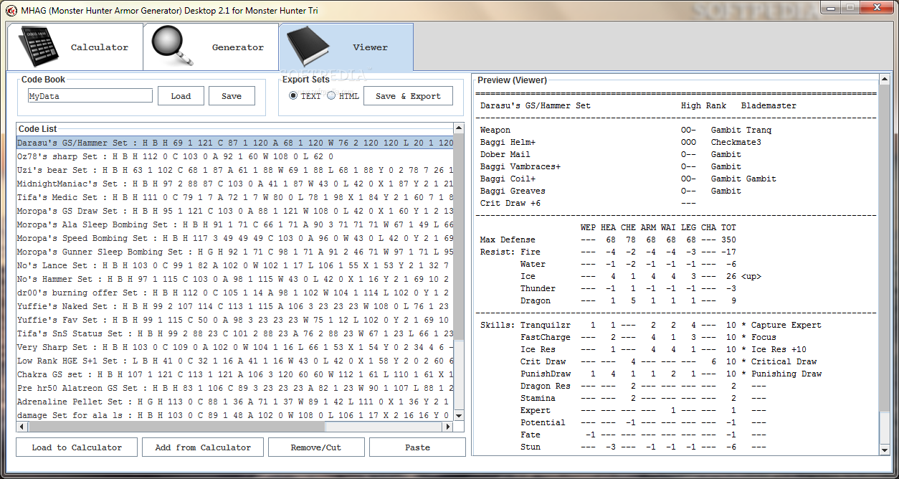Click the Save & Export button
This screenshot has height=479, width=899.
point(408,96)
